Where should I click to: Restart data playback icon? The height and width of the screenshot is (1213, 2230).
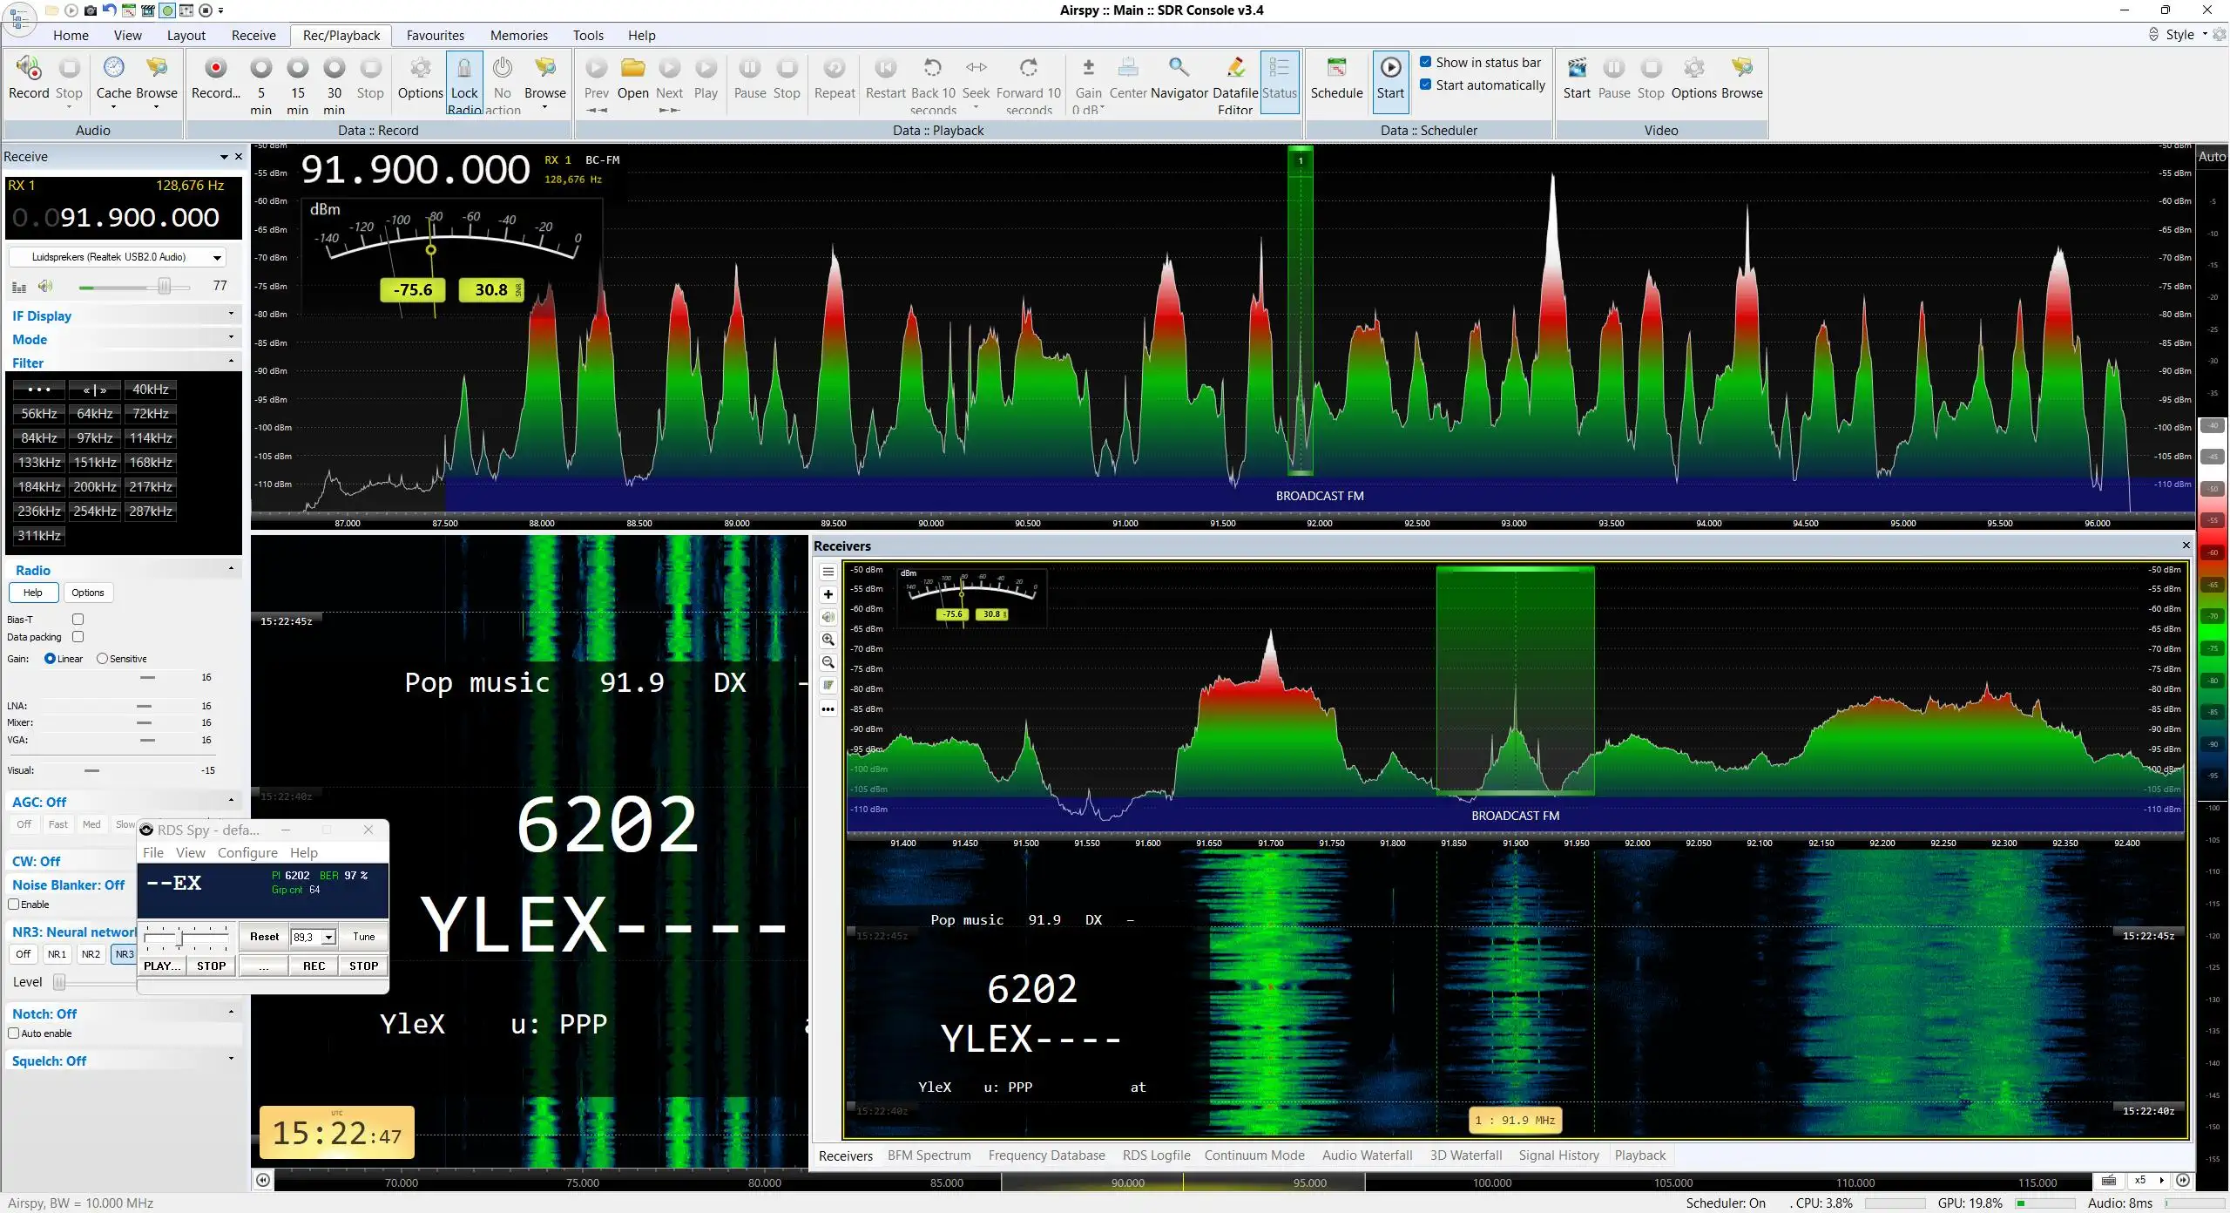pos(886,78)
